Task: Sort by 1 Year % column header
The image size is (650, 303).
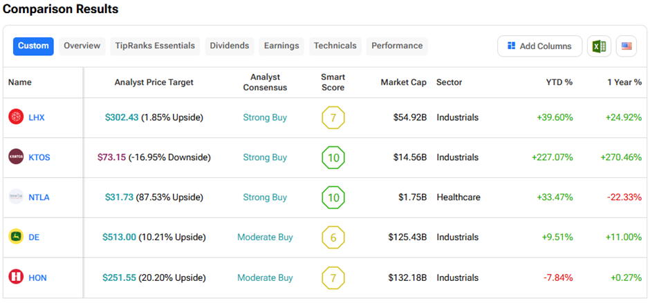Action: click(x=624, y=82)
